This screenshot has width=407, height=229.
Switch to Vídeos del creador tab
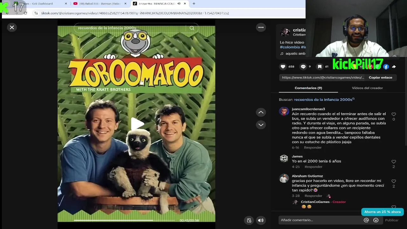pos(367,88)
